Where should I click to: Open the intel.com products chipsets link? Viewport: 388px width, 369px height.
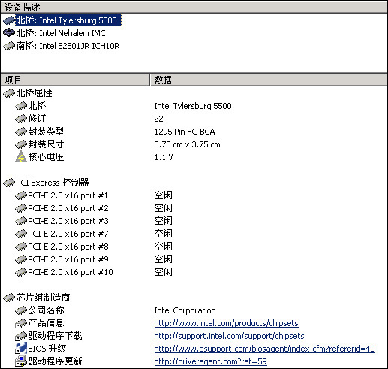pyautogui.click(x=226, y=323)
